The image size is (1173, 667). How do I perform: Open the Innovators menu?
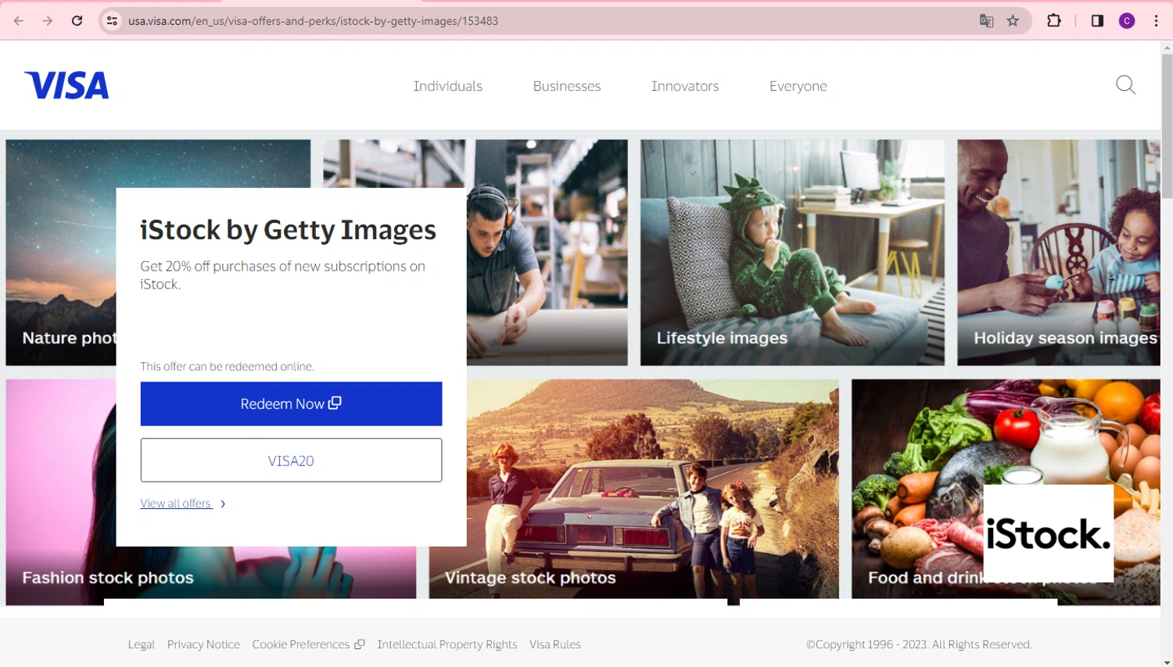click(x=685, y=86)
